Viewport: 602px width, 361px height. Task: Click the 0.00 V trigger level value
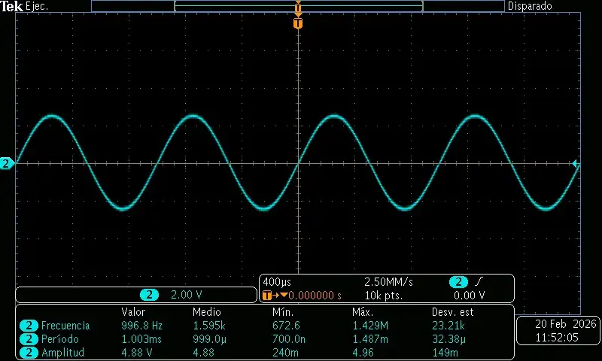click(469, 296)
